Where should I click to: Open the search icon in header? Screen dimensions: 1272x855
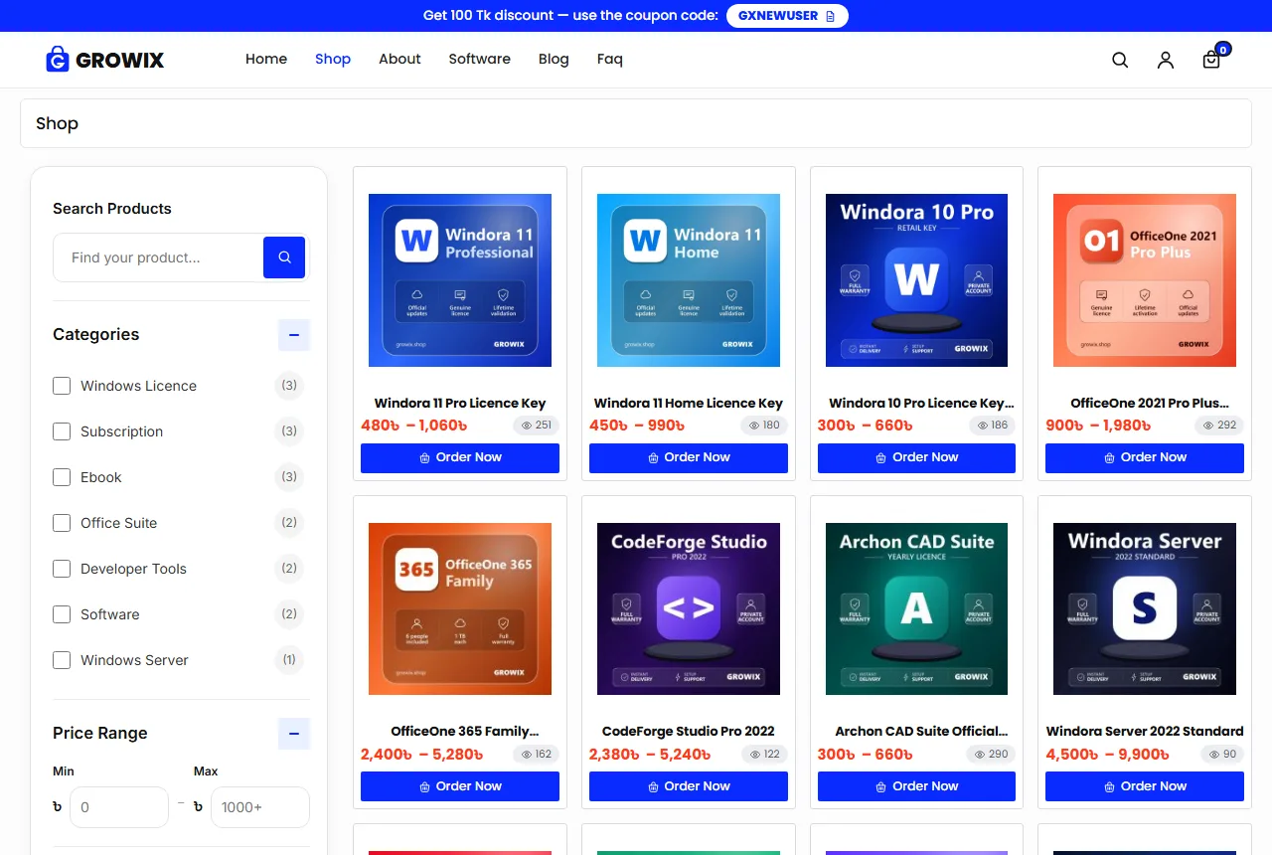point(1120,60)
